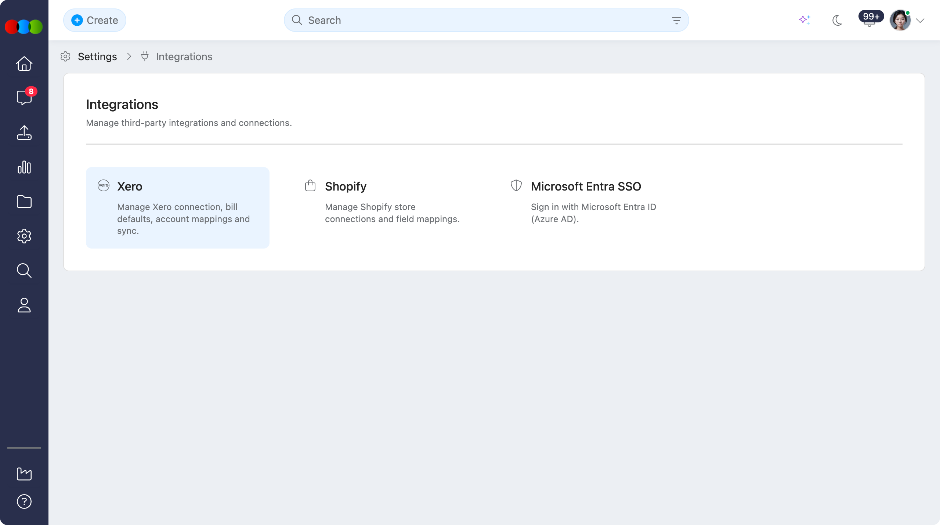Click the gear icon in breadcrumb
940x525 pixels.
(x=65, y=56)
